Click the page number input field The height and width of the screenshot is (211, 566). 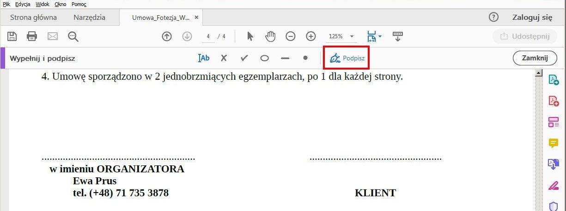[x=208, y=36]
